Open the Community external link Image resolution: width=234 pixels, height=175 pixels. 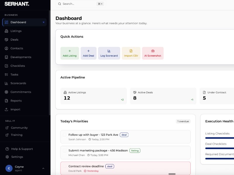tap(19, 128)
